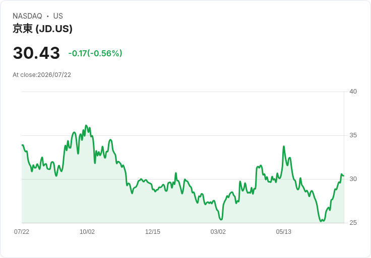The image size is (371, 258).
Task: Click the 40 price axis label
Action: (353, 92)
